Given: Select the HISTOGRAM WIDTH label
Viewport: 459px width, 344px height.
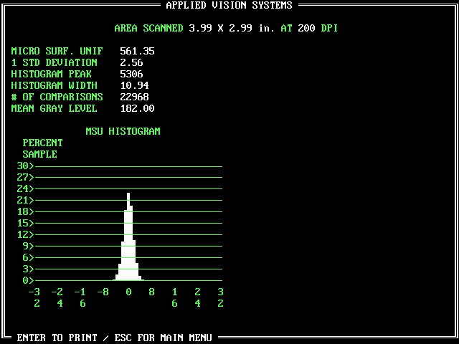Looking at the screenshot, I should click(55, 85).
